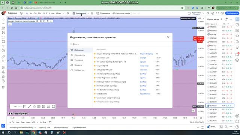The height and width of the screenshot is (135, 240).
Task: Open Редактор Pine tab
Action: point(44,127)
